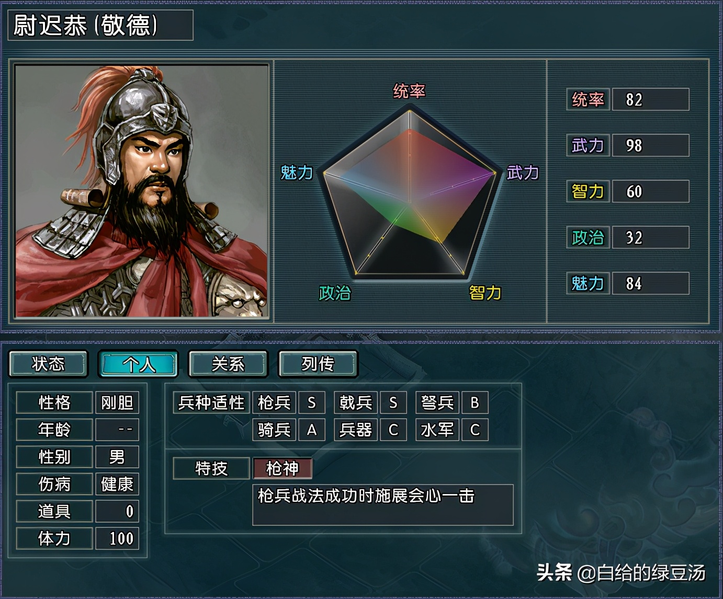The image size is (723, 599).
Task: Select the 魅力 stat label
Action: tap(588, 283)
